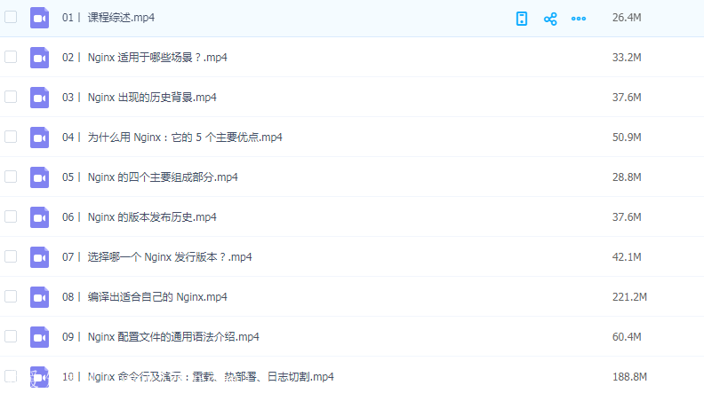Viewport: 704px width, 393px height.
Task: Select the 06 Nginx 的版本发布历史 checkbox
Action: (x=11, y=216)
